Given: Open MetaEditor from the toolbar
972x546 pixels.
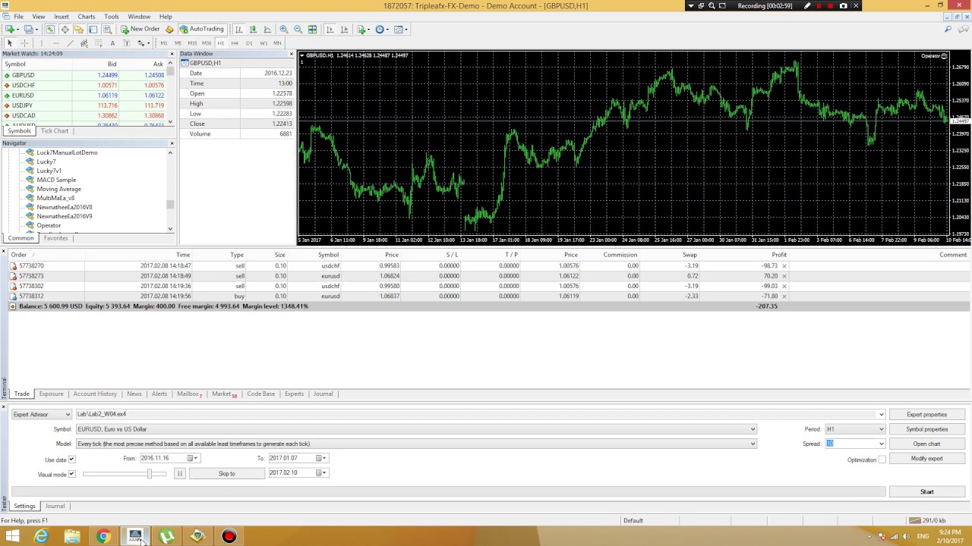Looking at the screenshot, I should [x=169, y=30].
